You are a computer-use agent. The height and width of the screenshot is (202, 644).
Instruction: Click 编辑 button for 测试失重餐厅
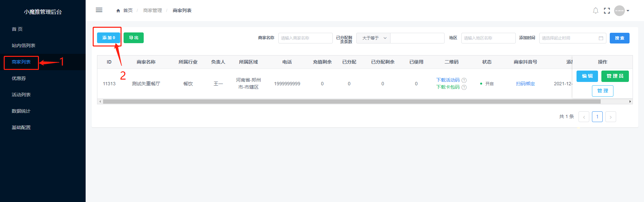587,76
